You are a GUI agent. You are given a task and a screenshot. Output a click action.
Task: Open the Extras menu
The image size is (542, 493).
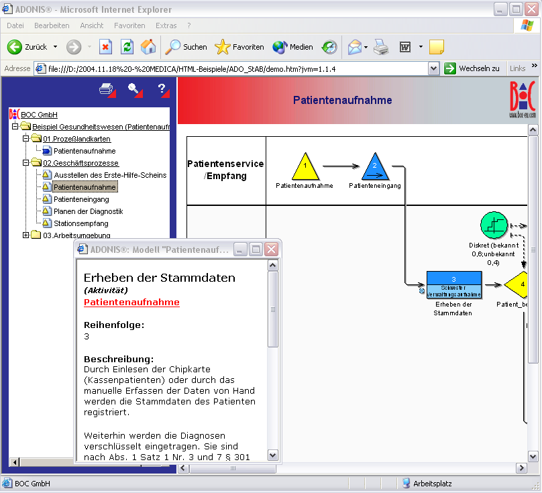[x=166, y=25]
